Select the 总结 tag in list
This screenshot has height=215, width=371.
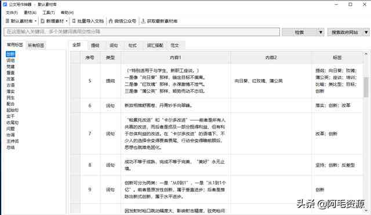pos(10,148)
